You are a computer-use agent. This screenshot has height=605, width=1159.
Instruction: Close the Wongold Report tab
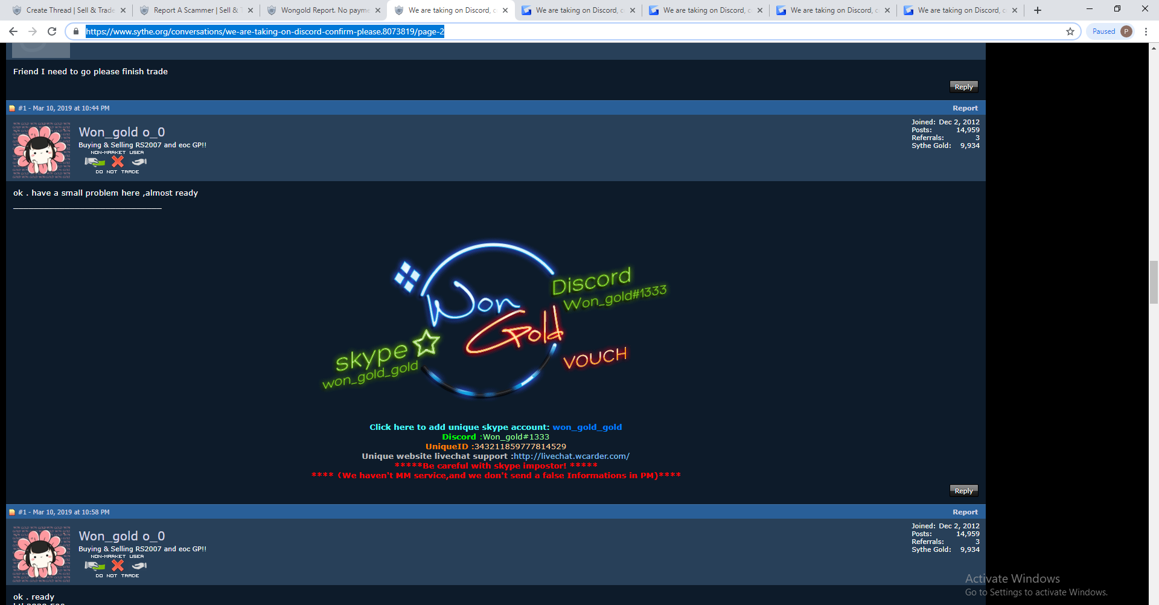[378, 10]
